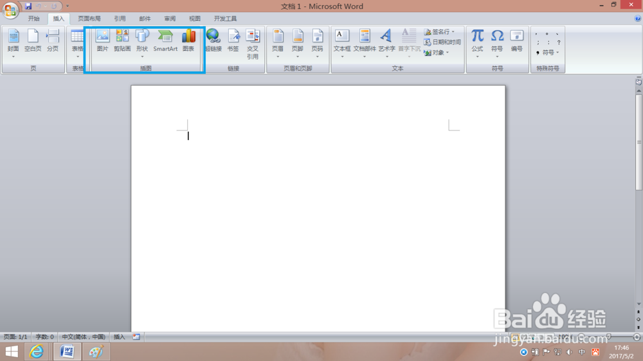Viewport: 643px width, 361px height.
Task: Open the Windows Start button
Action: coord(12,352)
